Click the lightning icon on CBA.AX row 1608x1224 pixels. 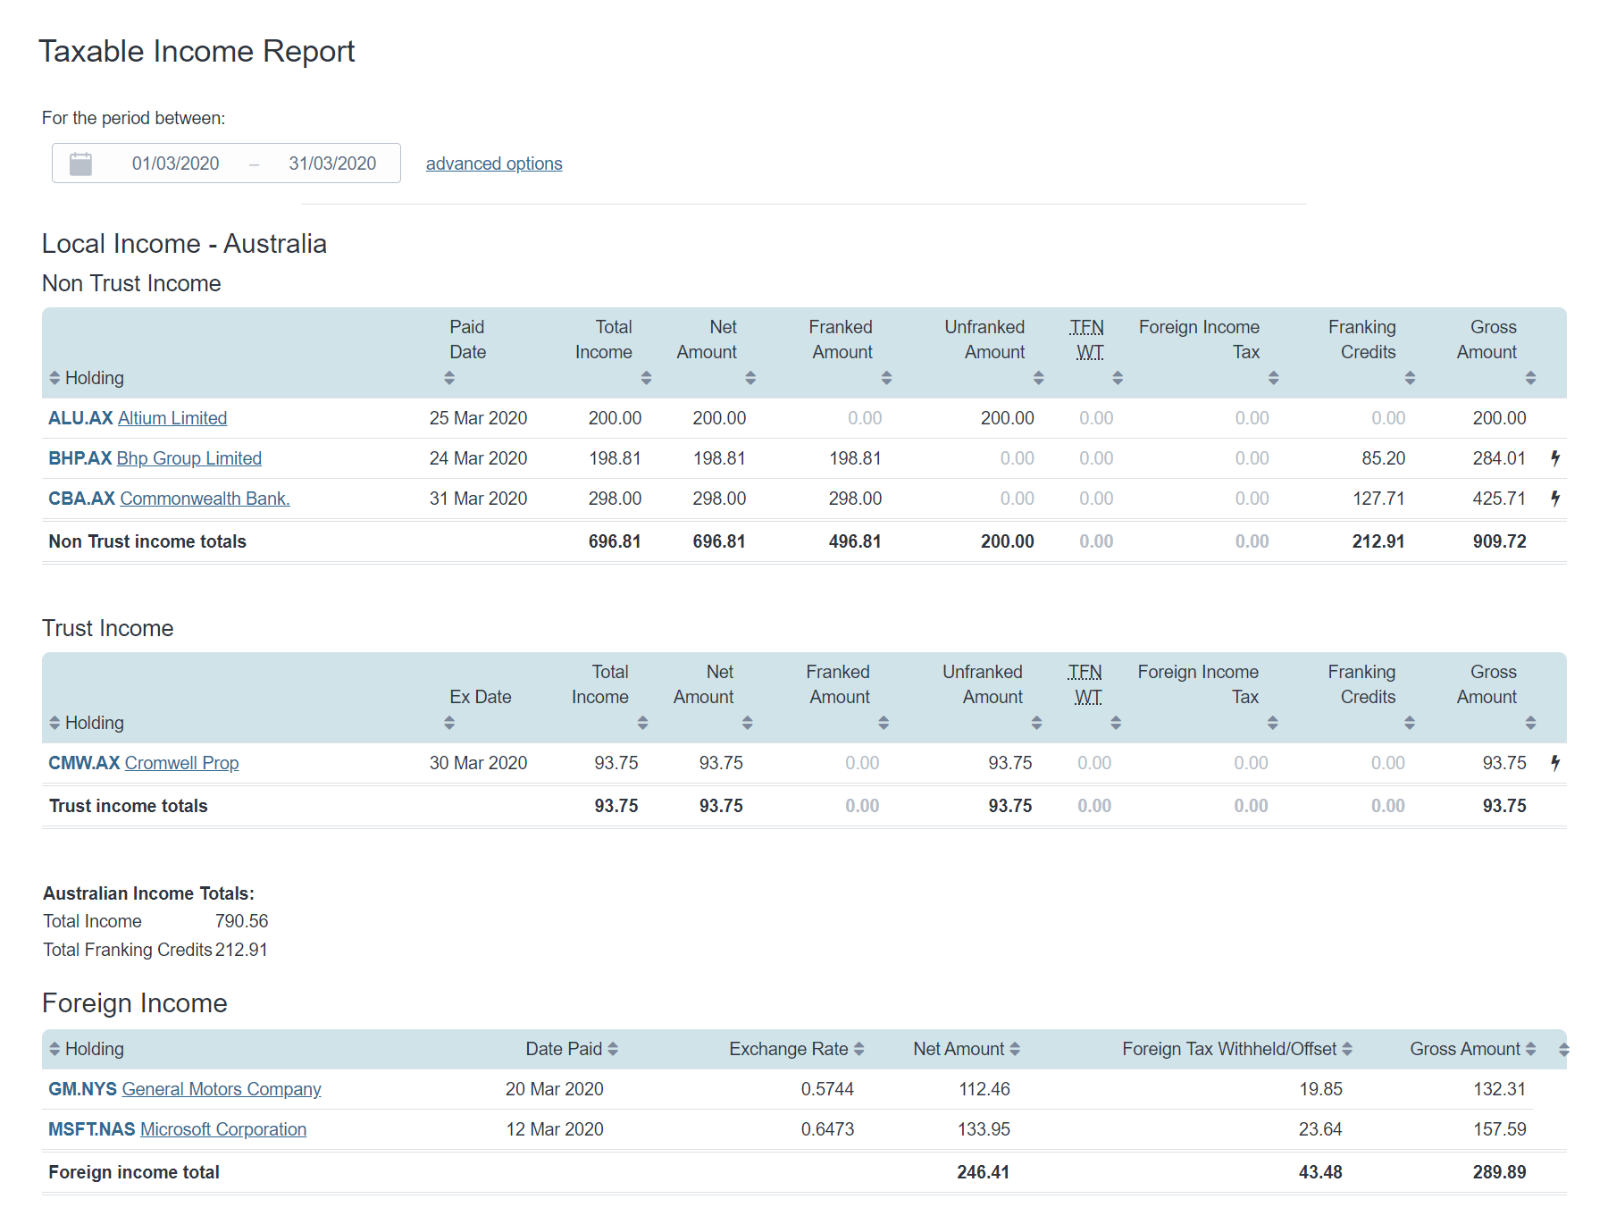click(x=1555, y=499)
